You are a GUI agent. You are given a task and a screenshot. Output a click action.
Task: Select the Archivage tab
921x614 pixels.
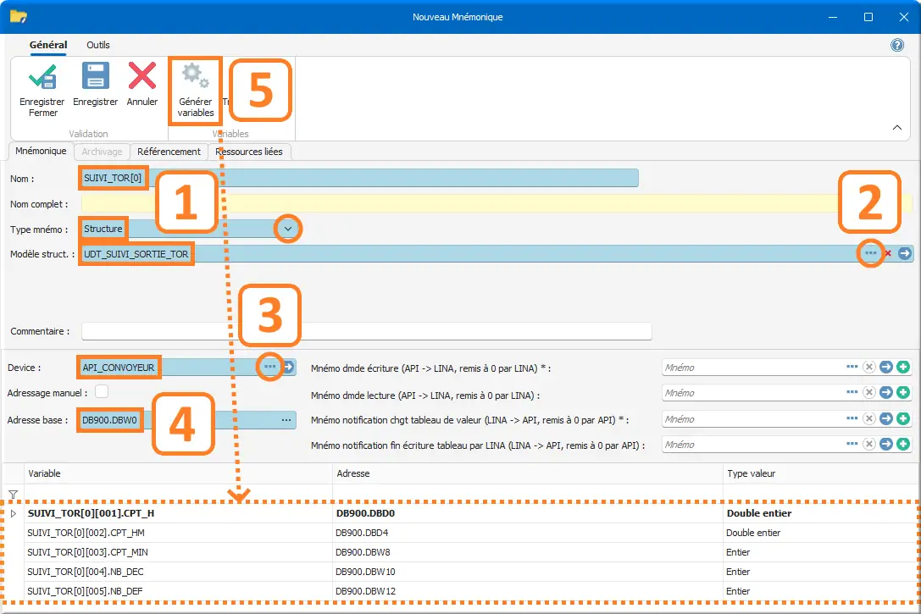point(102,152)
